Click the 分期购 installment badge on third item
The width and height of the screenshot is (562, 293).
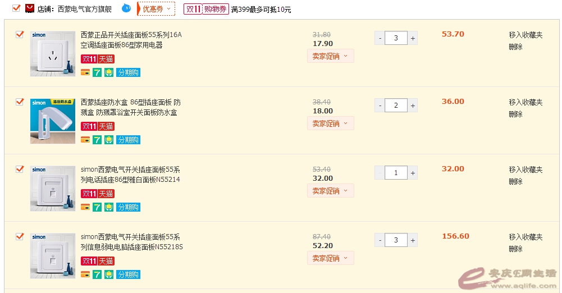(128, 207)
